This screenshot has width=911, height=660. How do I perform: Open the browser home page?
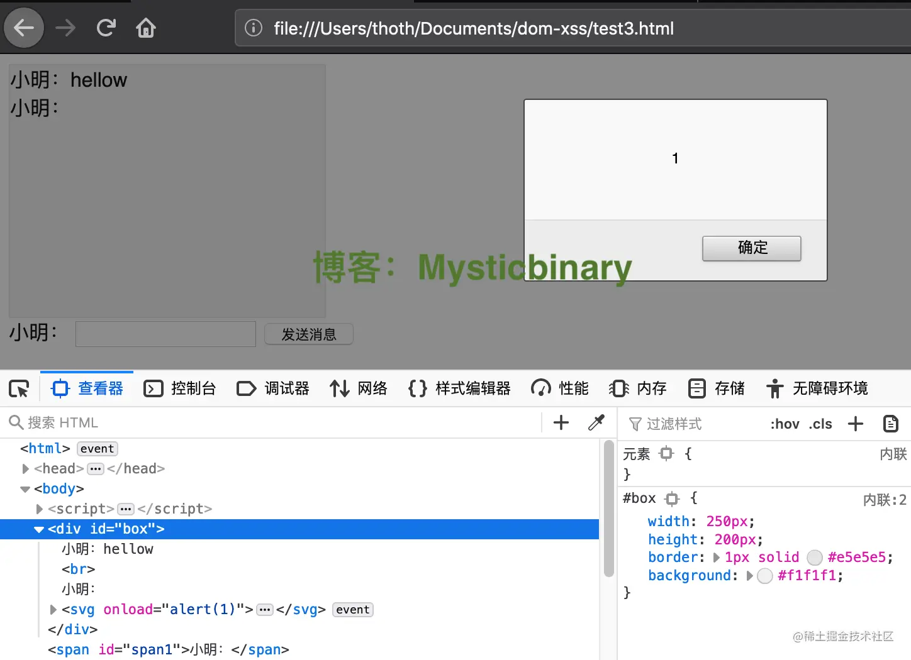(x=146, y=28)
